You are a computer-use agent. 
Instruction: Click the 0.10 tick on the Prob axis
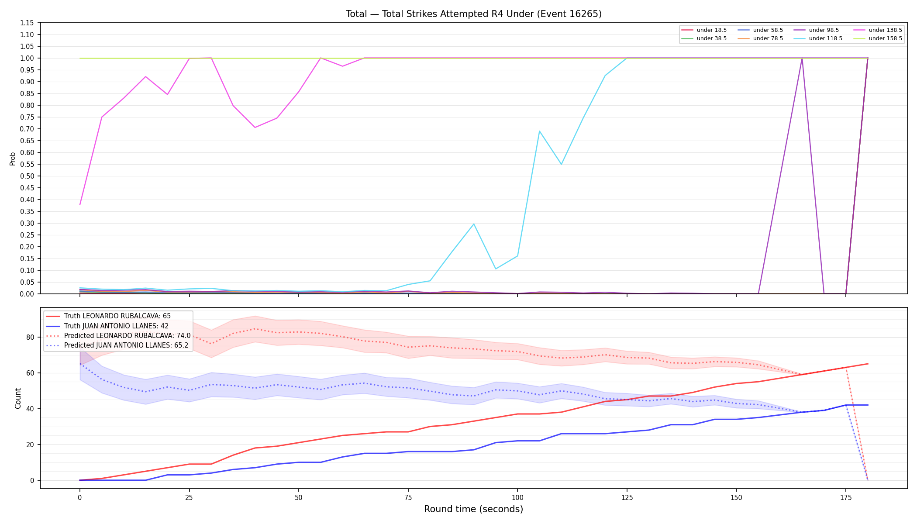click(27, 271)
